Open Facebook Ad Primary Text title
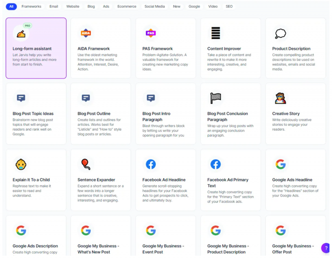This screenshot has width=332, height=261. coord(228,183)
